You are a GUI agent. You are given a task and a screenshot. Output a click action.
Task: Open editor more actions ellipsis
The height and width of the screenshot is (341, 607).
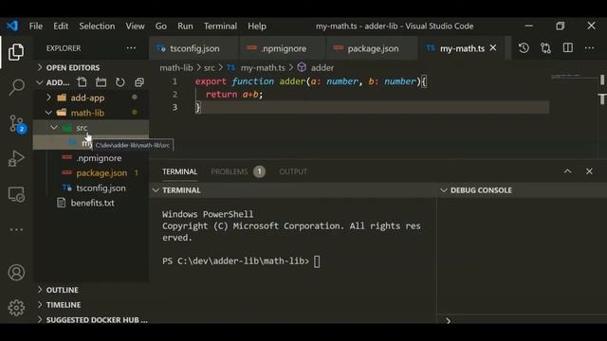[x=590, y=48]
